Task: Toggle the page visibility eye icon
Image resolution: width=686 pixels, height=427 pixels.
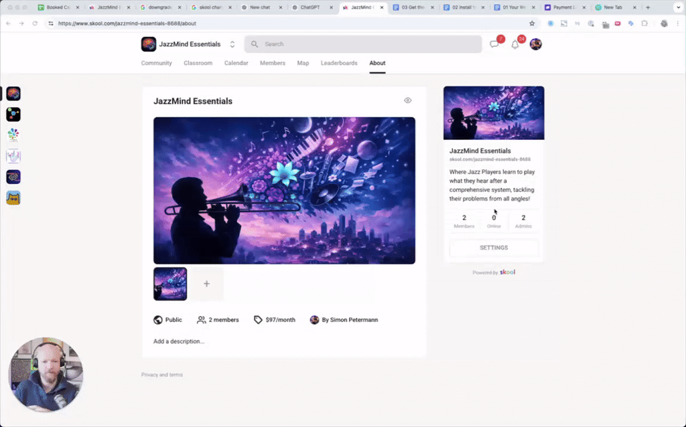Action: pyautogui.click(x=407, y=100)
